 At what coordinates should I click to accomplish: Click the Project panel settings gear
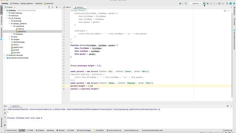tap(57, 7)
